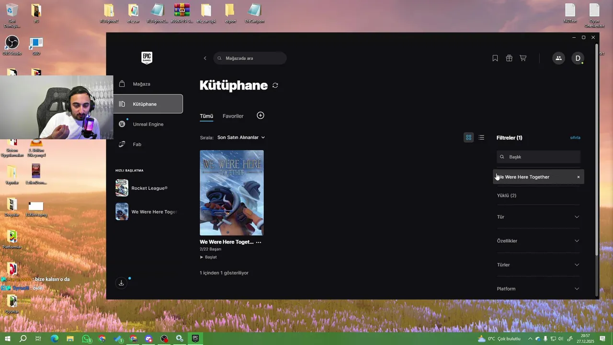Open the notification center icon

point(603,339)
